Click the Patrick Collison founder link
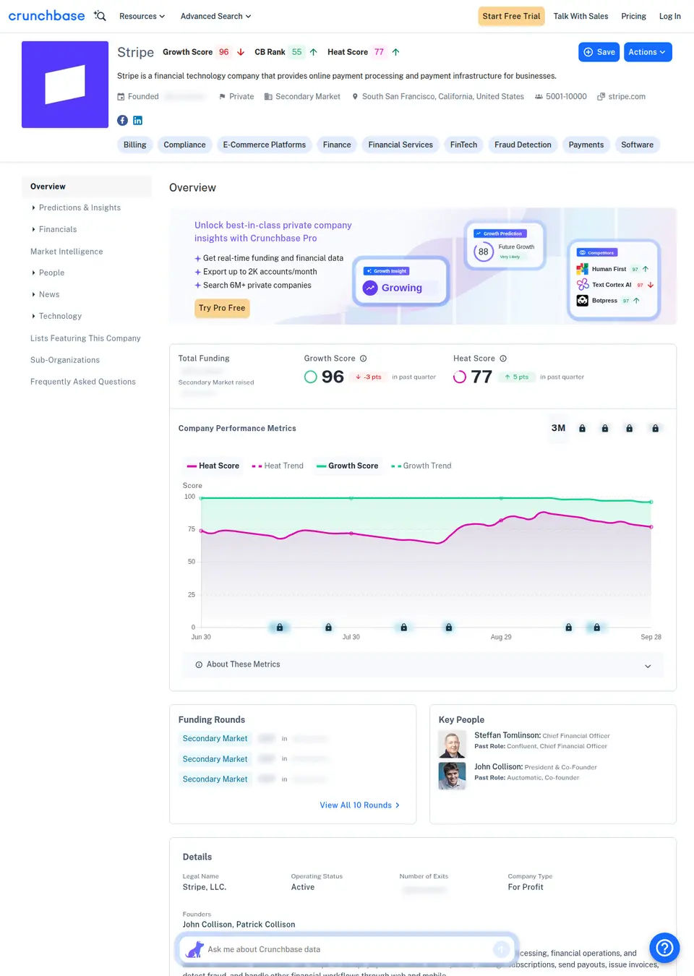The height and width of the screenshot is (976, 694). [x=265, y=925]
